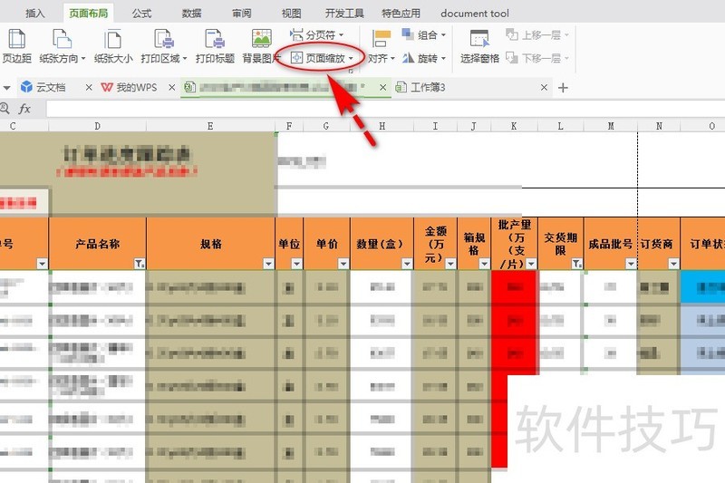Open the page setup dialog launcher
The height and width of the screenshot is (483, 725).
[351, 71]
